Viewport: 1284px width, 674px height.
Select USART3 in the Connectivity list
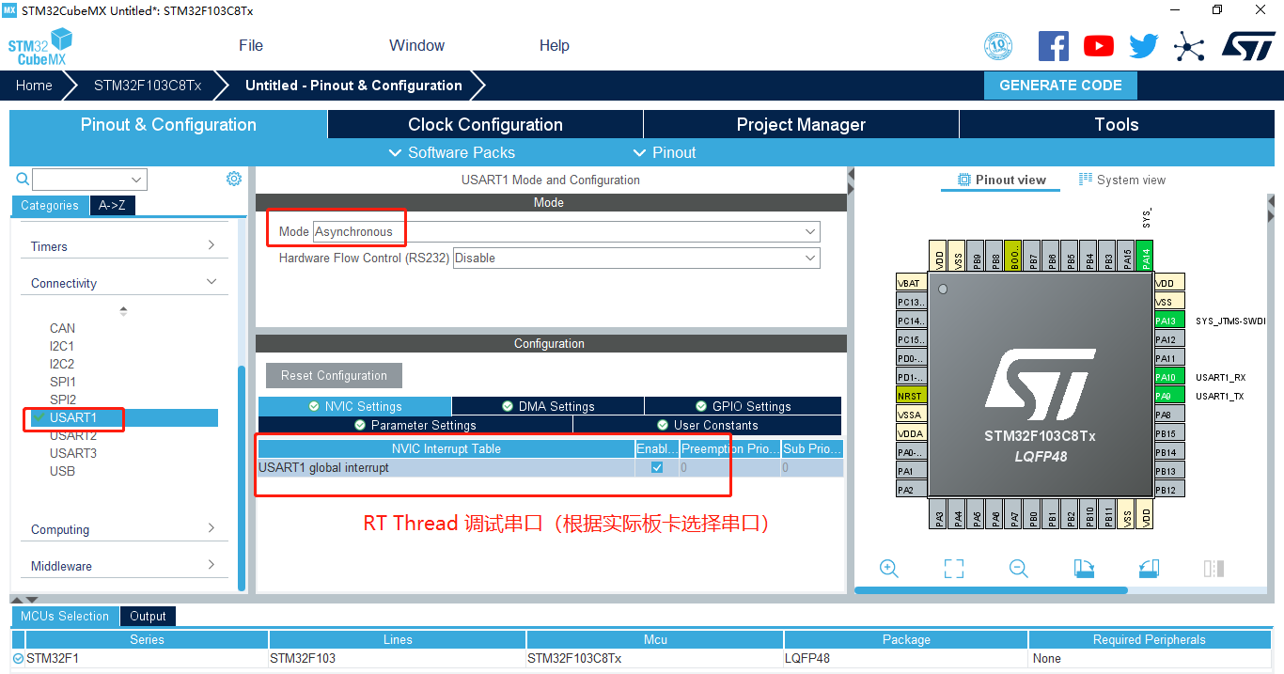(x=73, y=453)
